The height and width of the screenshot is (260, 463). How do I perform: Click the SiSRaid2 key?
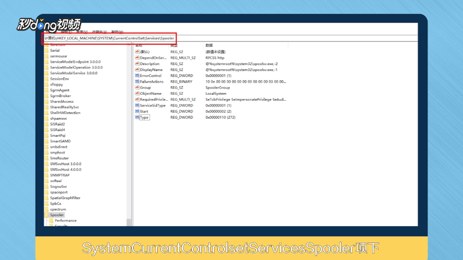click(57, 124)
